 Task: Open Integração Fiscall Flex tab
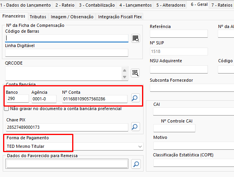point(120,17)
